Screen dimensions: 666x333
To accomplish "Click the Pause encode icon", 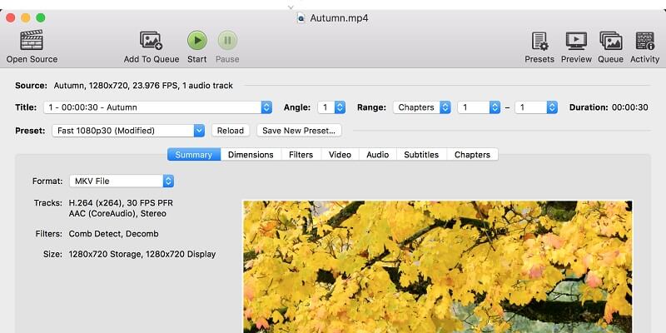I will tap(227, 40).
